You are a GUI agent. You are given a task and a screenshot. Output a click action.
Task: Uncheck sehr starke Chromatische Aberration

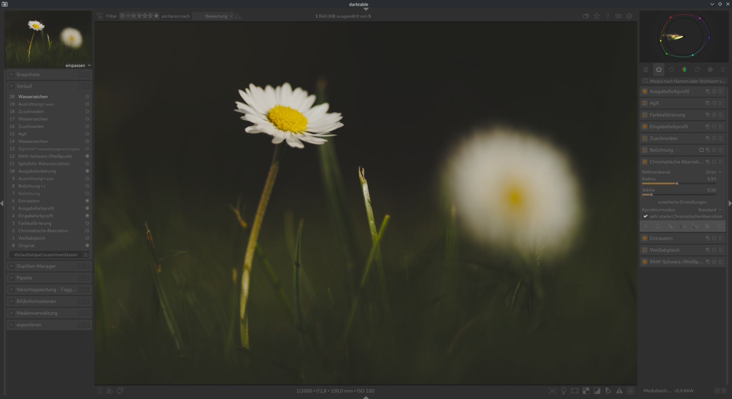coord(646,217)
